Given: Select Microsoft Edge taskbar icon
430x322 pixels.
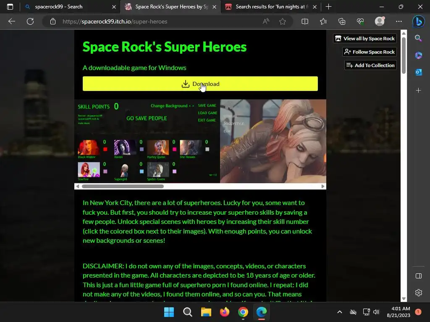Looking at the screenshot, I should pyautogui.click(x=262, y=312).
